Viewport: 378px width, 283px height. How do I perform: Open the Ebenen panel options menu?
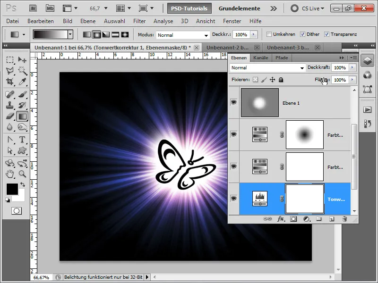pyautogui.click(x=353, y=58)
